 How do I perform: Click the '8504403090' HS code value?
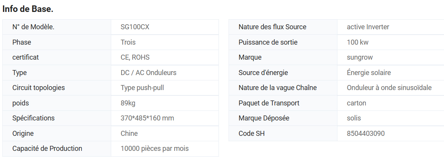tap(366, 134)
